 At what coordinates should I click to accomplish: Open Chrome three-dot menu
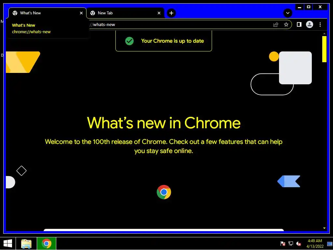pyautogui.click(x=320, y=24)
